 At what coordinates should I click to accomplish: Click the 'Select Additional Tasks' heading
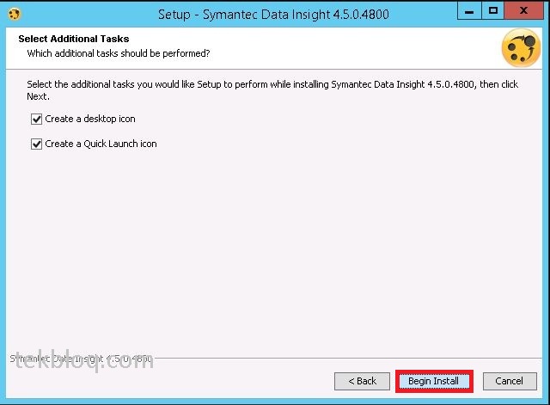[x=74, y=39]
